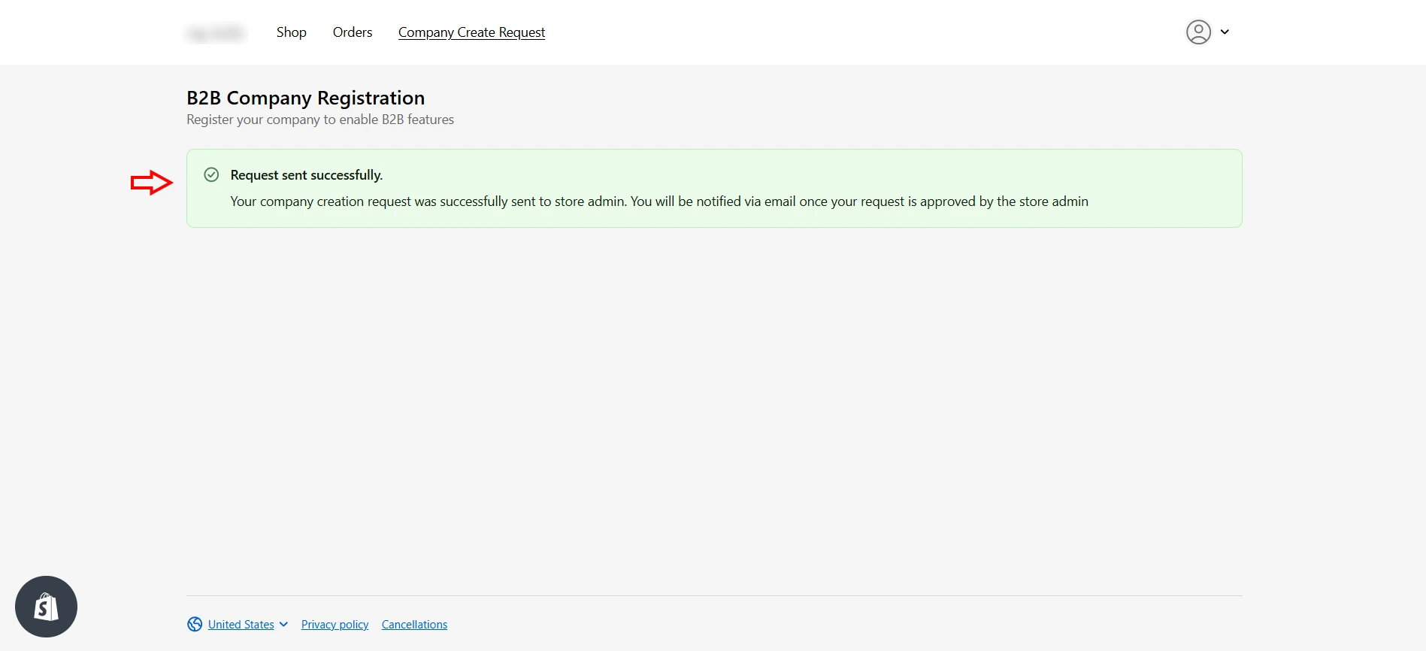Screen dimensions: 1426x651
Task: Open the account profile icon
Action: point(1197,32)
